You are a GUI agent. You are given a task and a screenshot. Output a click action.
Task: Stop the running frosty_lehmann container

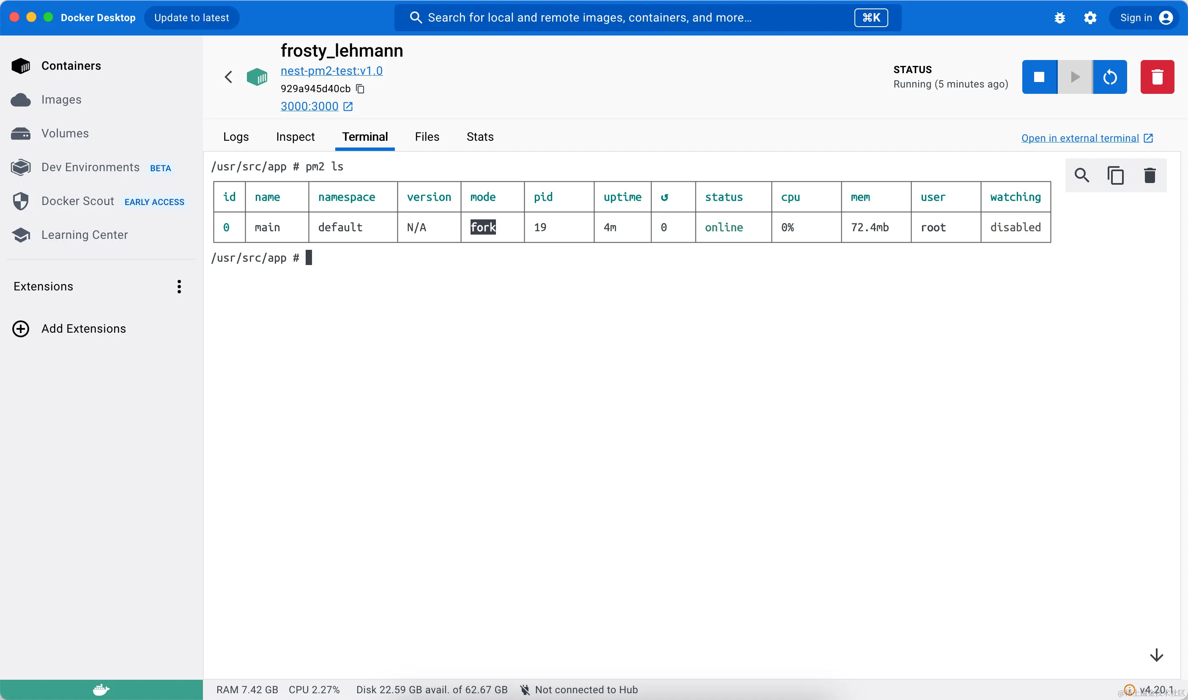click(x=1039, y=77)
